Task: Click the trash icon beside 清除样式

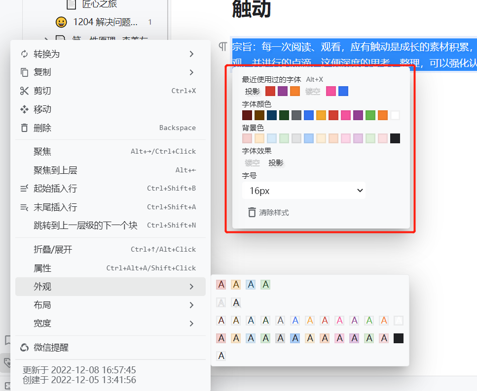Action: click(252, 212)
